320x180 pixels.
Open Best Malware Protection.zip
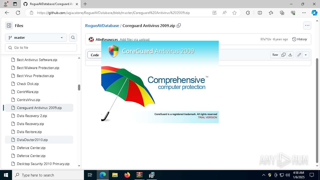pos(39,68)
